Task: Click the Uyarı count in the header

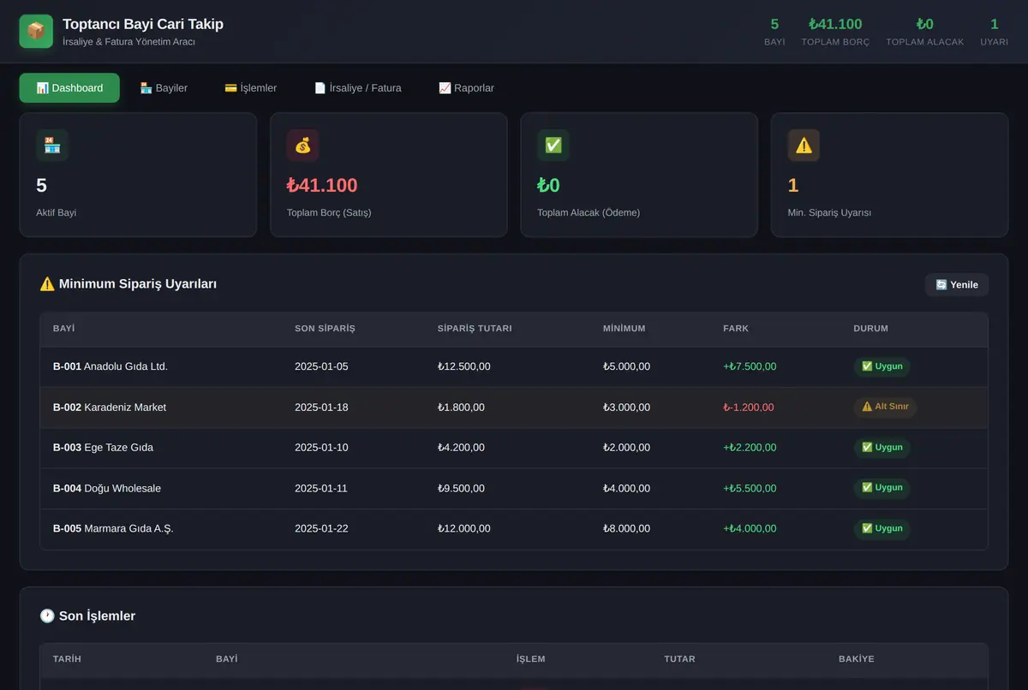Action: [994, 32]
